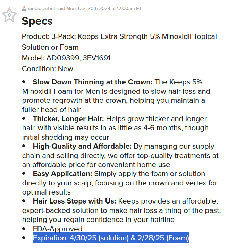Click the star vote icon
The width and height of the screenshot is (245, 248).
9,15
